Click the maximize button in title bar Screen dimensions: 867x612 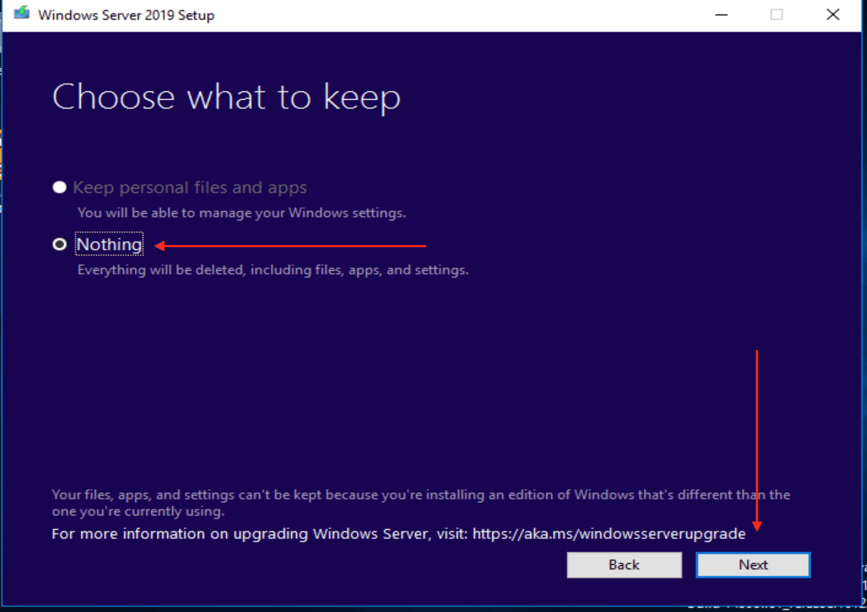pos(777,15)
